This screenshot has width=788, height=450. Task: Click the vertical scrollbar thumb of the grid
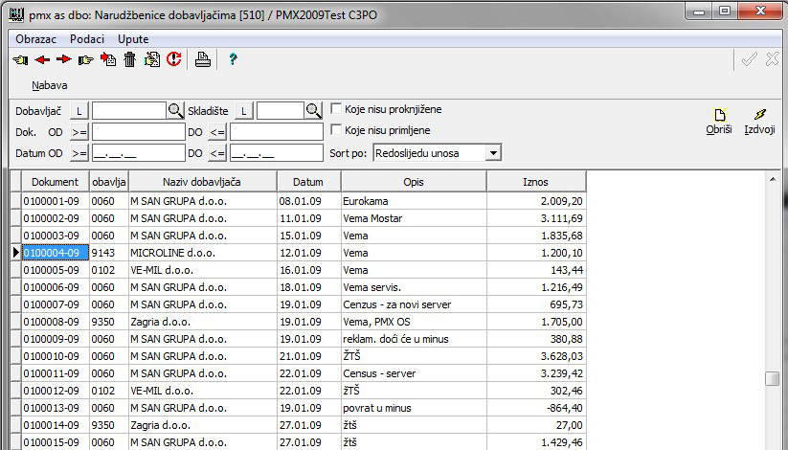coord(772,378)
